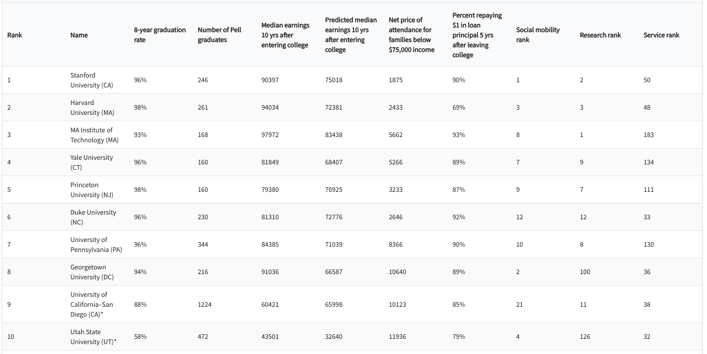Select the Princeton University (NJ) cell
The height and width of the screenshot is (354, 707).
point(92,190)
